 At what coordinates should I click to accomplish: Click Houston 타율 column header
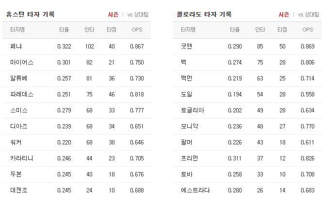(64, 30)
